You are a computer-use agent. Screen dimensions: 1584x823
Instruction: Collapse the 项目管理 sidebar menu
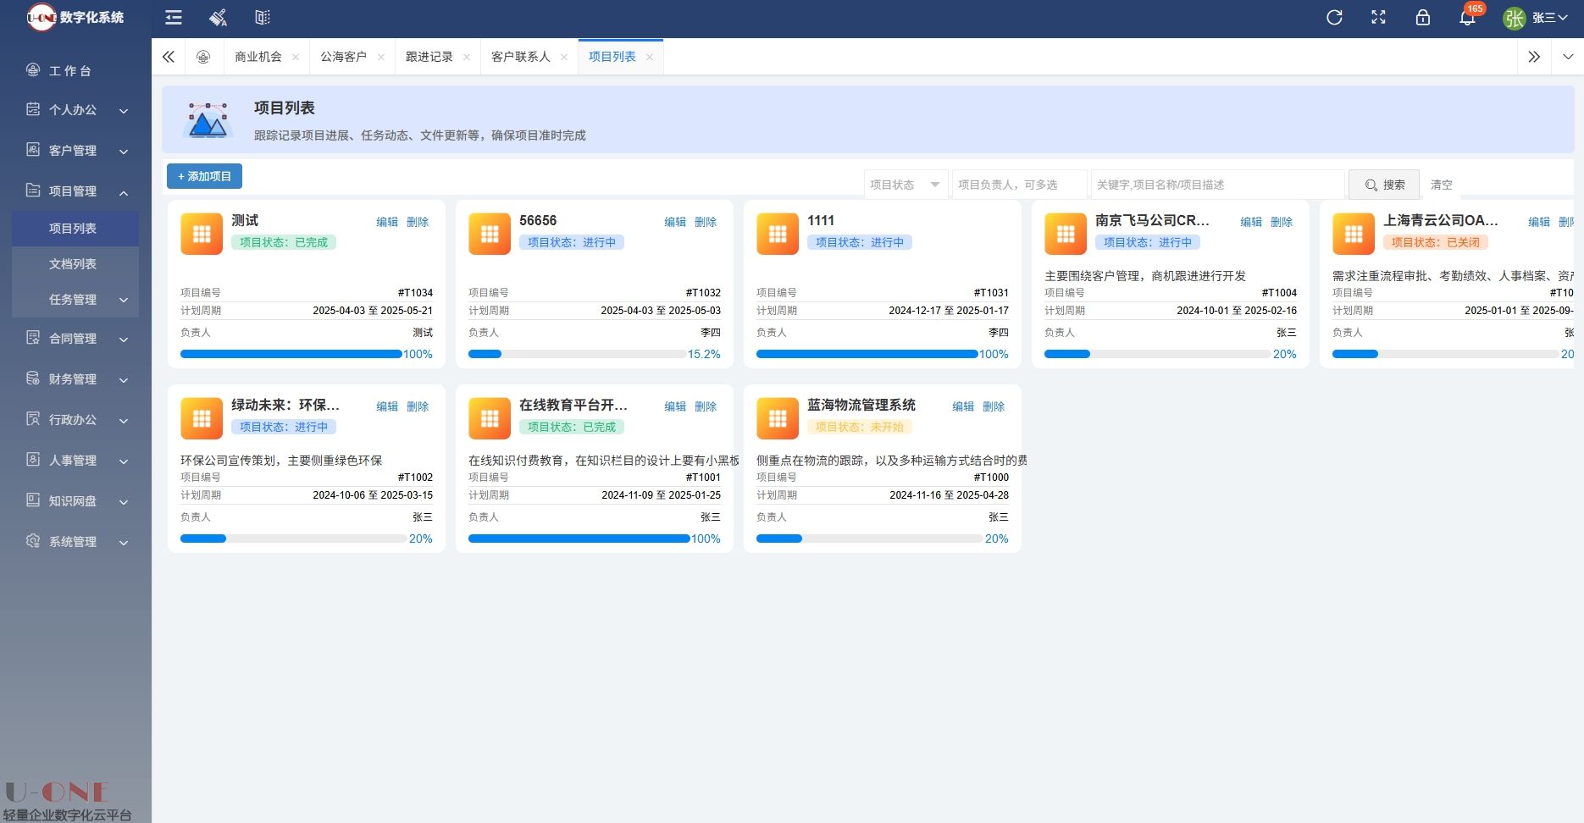pyautogui.click(x=76, y=191)
